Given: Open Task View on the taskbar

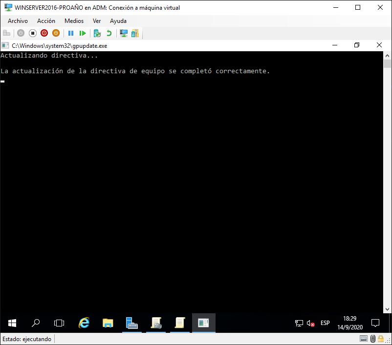Looking at the screenshot, I should click(59, 323).
